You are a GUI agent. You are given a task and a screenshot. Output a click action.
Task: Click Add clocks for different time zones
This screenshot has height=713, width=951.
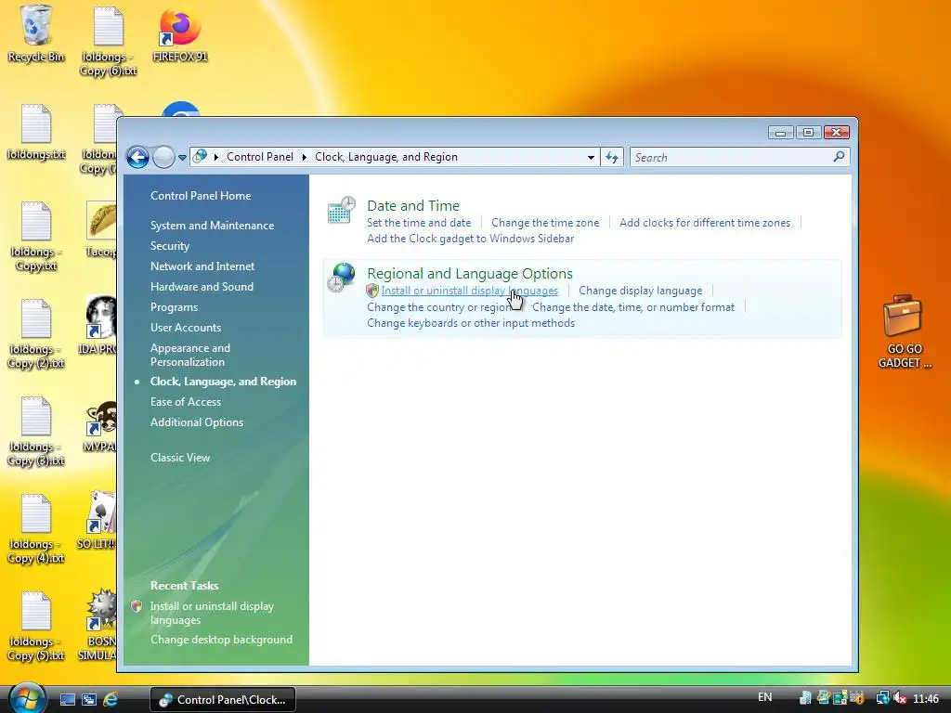pyautogui.click(x=705, y=223)
